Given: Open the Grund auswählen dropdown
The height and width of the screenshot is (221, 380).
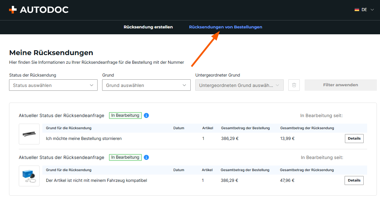Looking at the screenshot, I should point(146,85).
